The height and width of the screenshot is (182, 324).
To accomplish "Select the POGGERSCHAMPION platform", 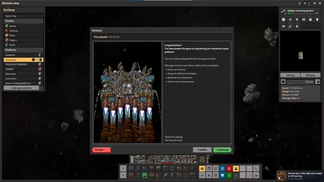I will 23,65.
